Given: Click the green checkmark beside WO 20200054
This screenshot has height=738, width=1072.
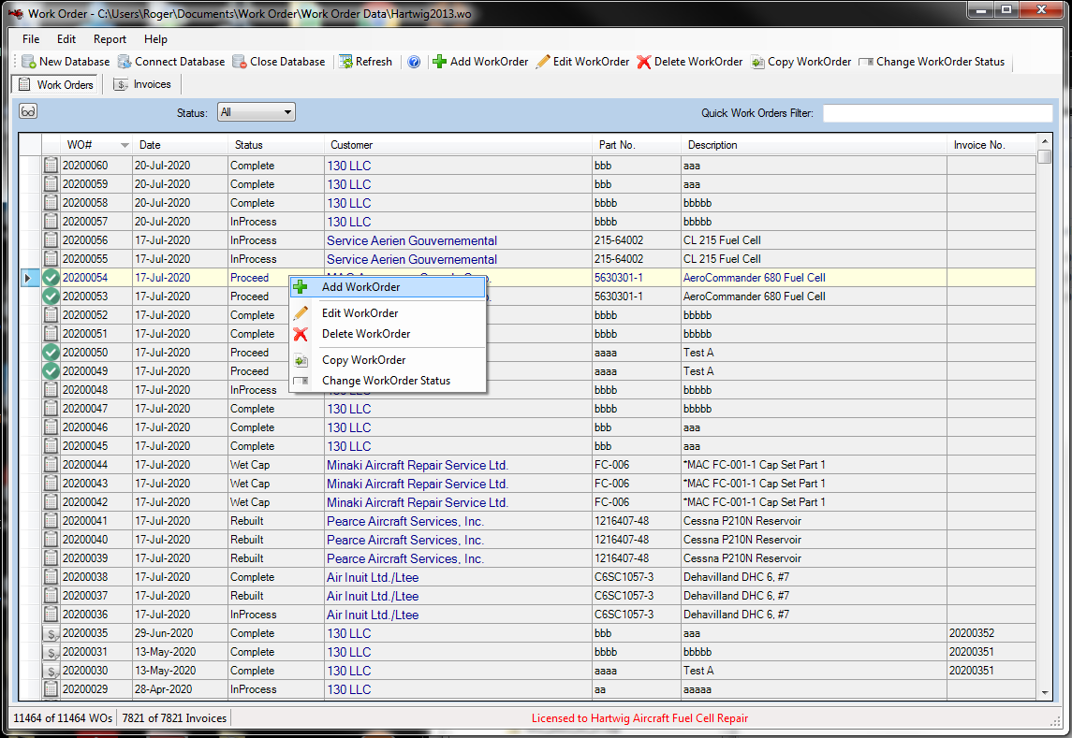Looking at the screenshot, I should tap(51, 278).
